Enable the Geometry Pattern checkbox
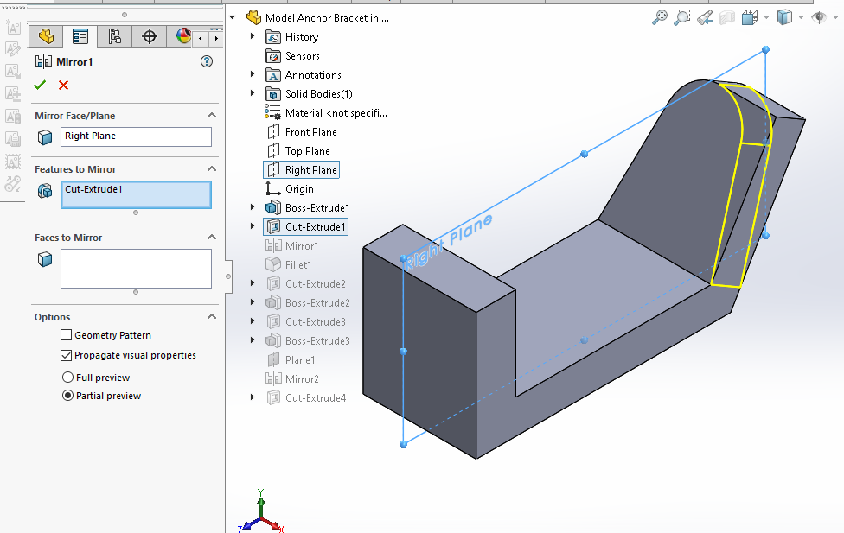Image resolution: width=844 pixels, height=533 pixels. click(x=67, y=335)
